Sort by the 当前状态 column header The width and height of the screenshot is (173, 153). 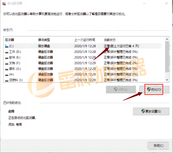110,40
